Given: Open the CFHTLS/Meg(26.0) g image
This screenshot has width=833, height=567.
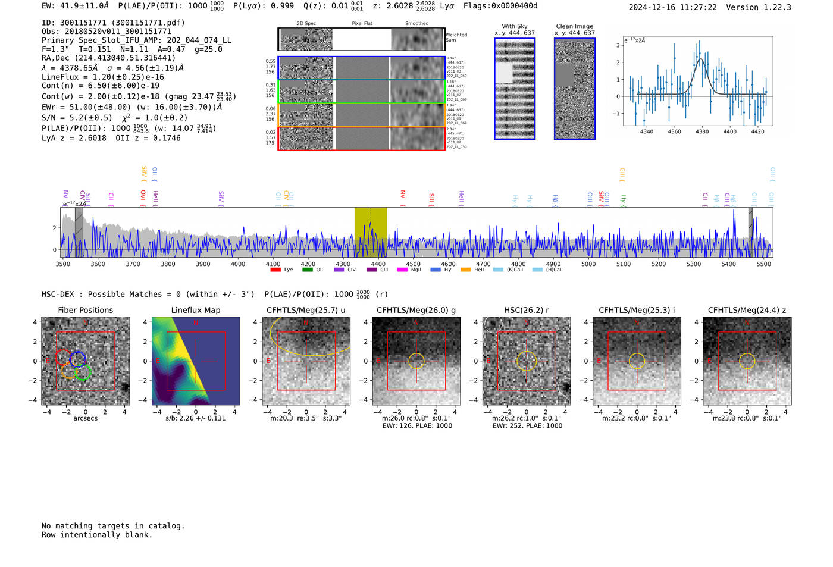Looking at the screenshot, I should [416, 361].
